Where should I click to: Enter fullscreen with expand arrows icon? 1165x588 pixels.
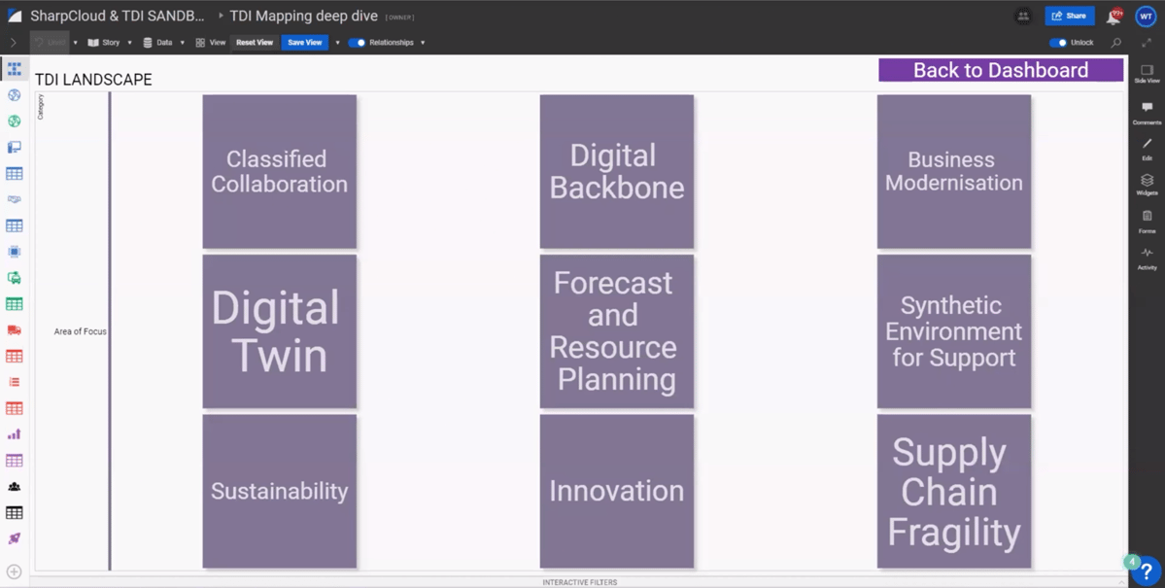tap(1147, 43)
